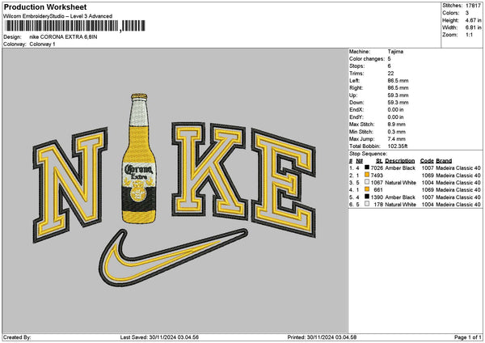Click code 1069 in stop sequence row 2

428,176
